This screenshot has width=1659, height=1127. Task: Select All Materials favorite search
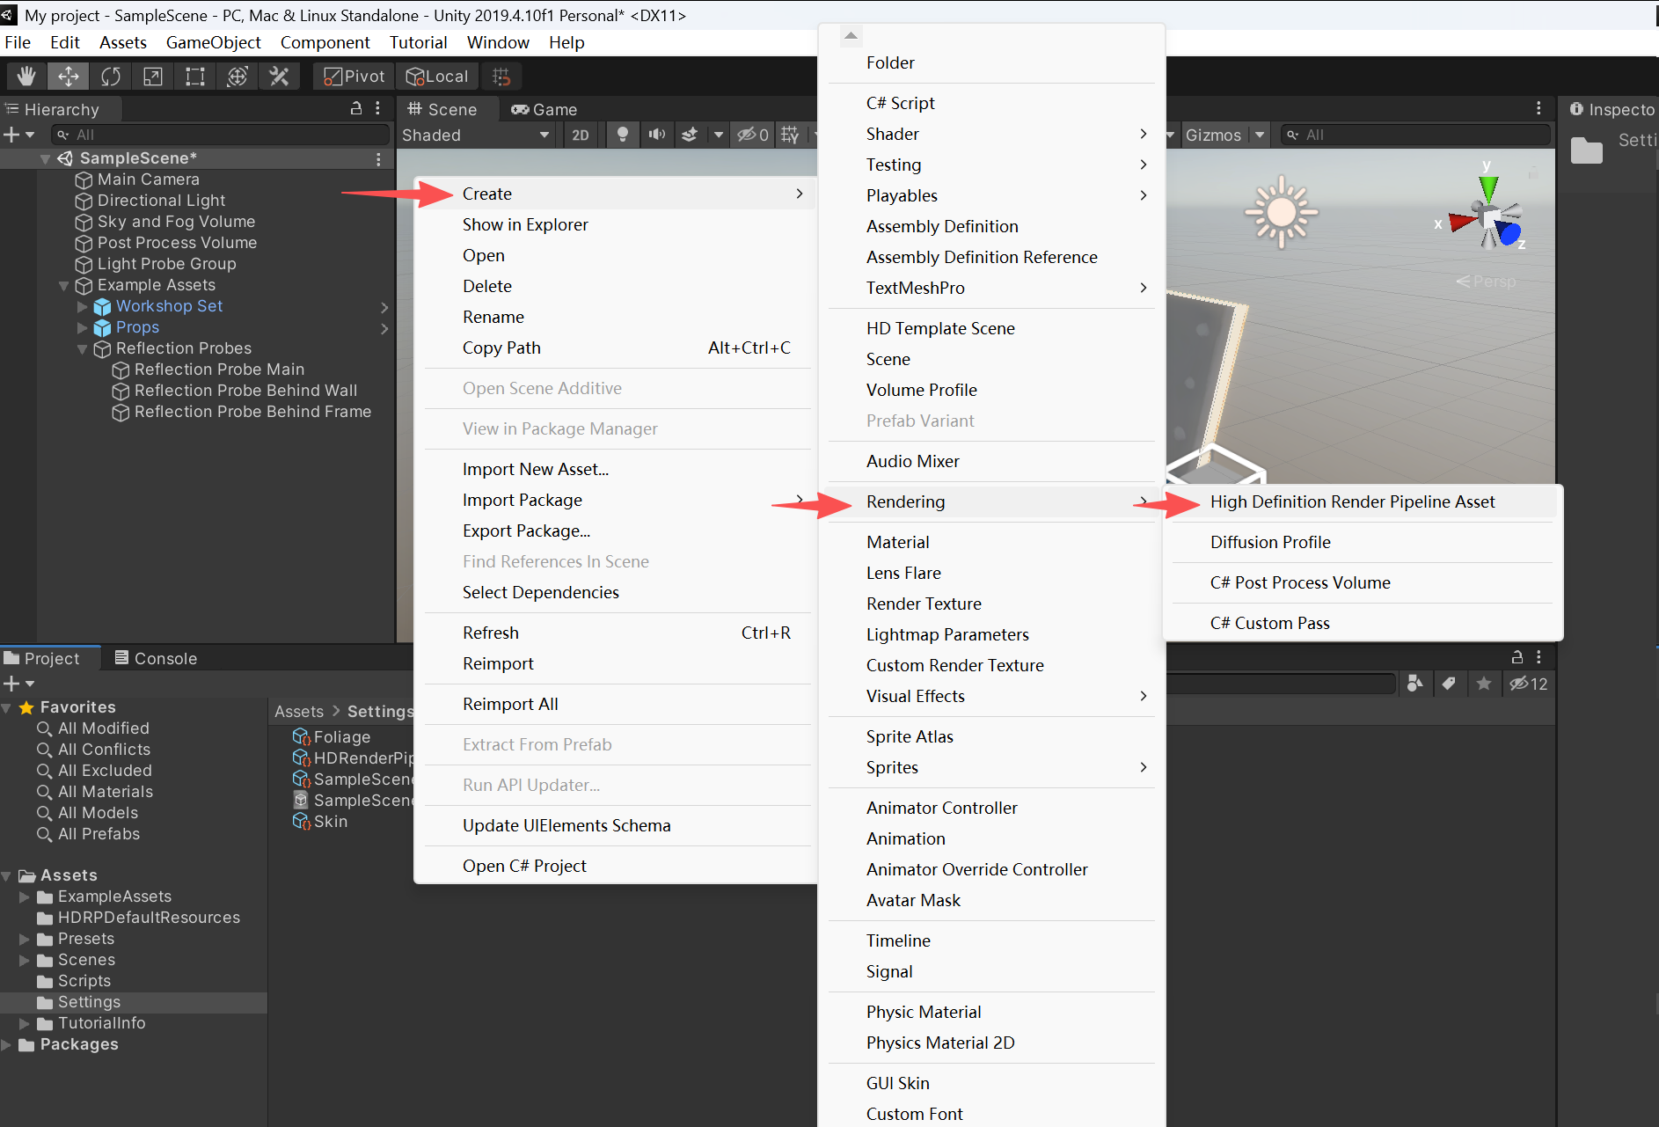click(x=106, y=792)
